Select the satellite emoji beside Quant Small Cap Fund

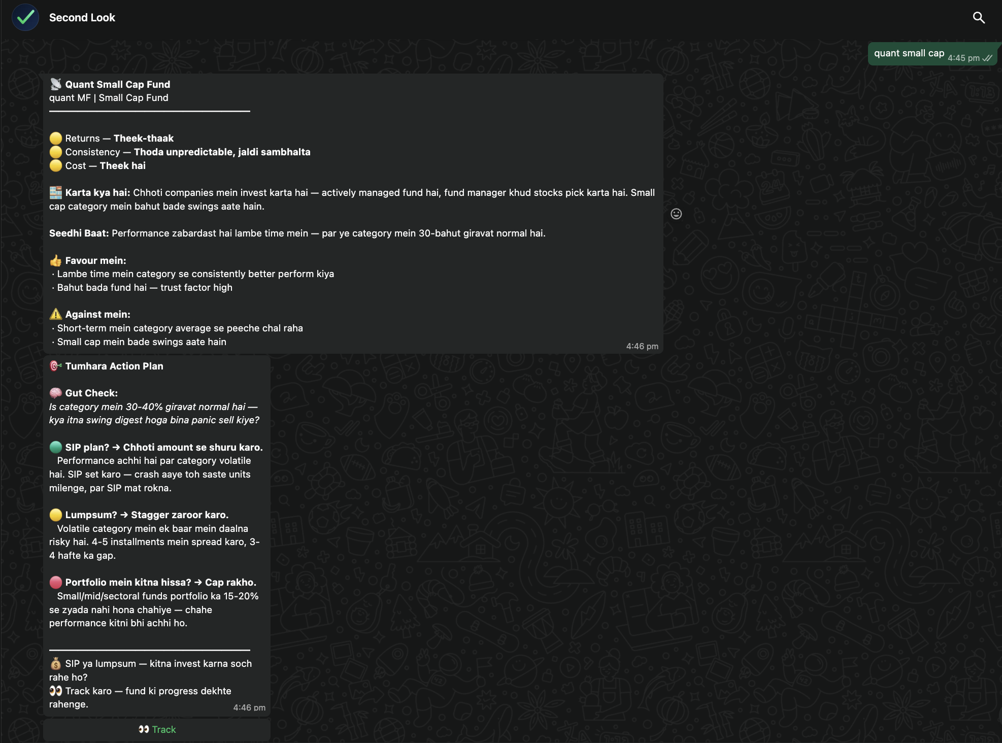(x=56, y=84)
